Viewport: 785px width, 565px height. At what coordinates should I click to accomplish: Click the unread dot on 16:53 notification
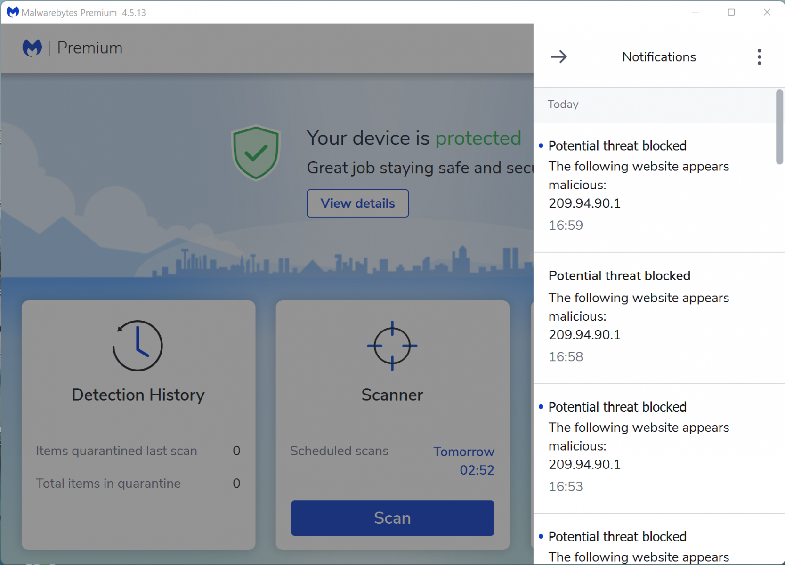click(x=541, y=407)
